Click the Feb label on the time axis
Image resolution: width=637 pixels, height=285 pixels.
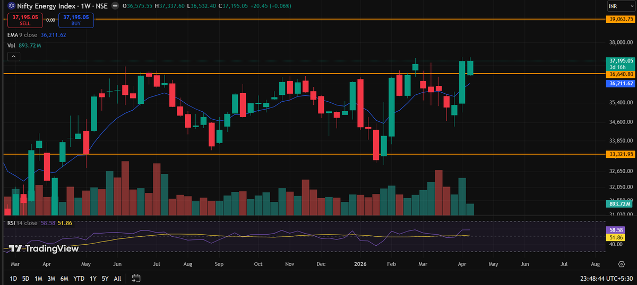391,263
